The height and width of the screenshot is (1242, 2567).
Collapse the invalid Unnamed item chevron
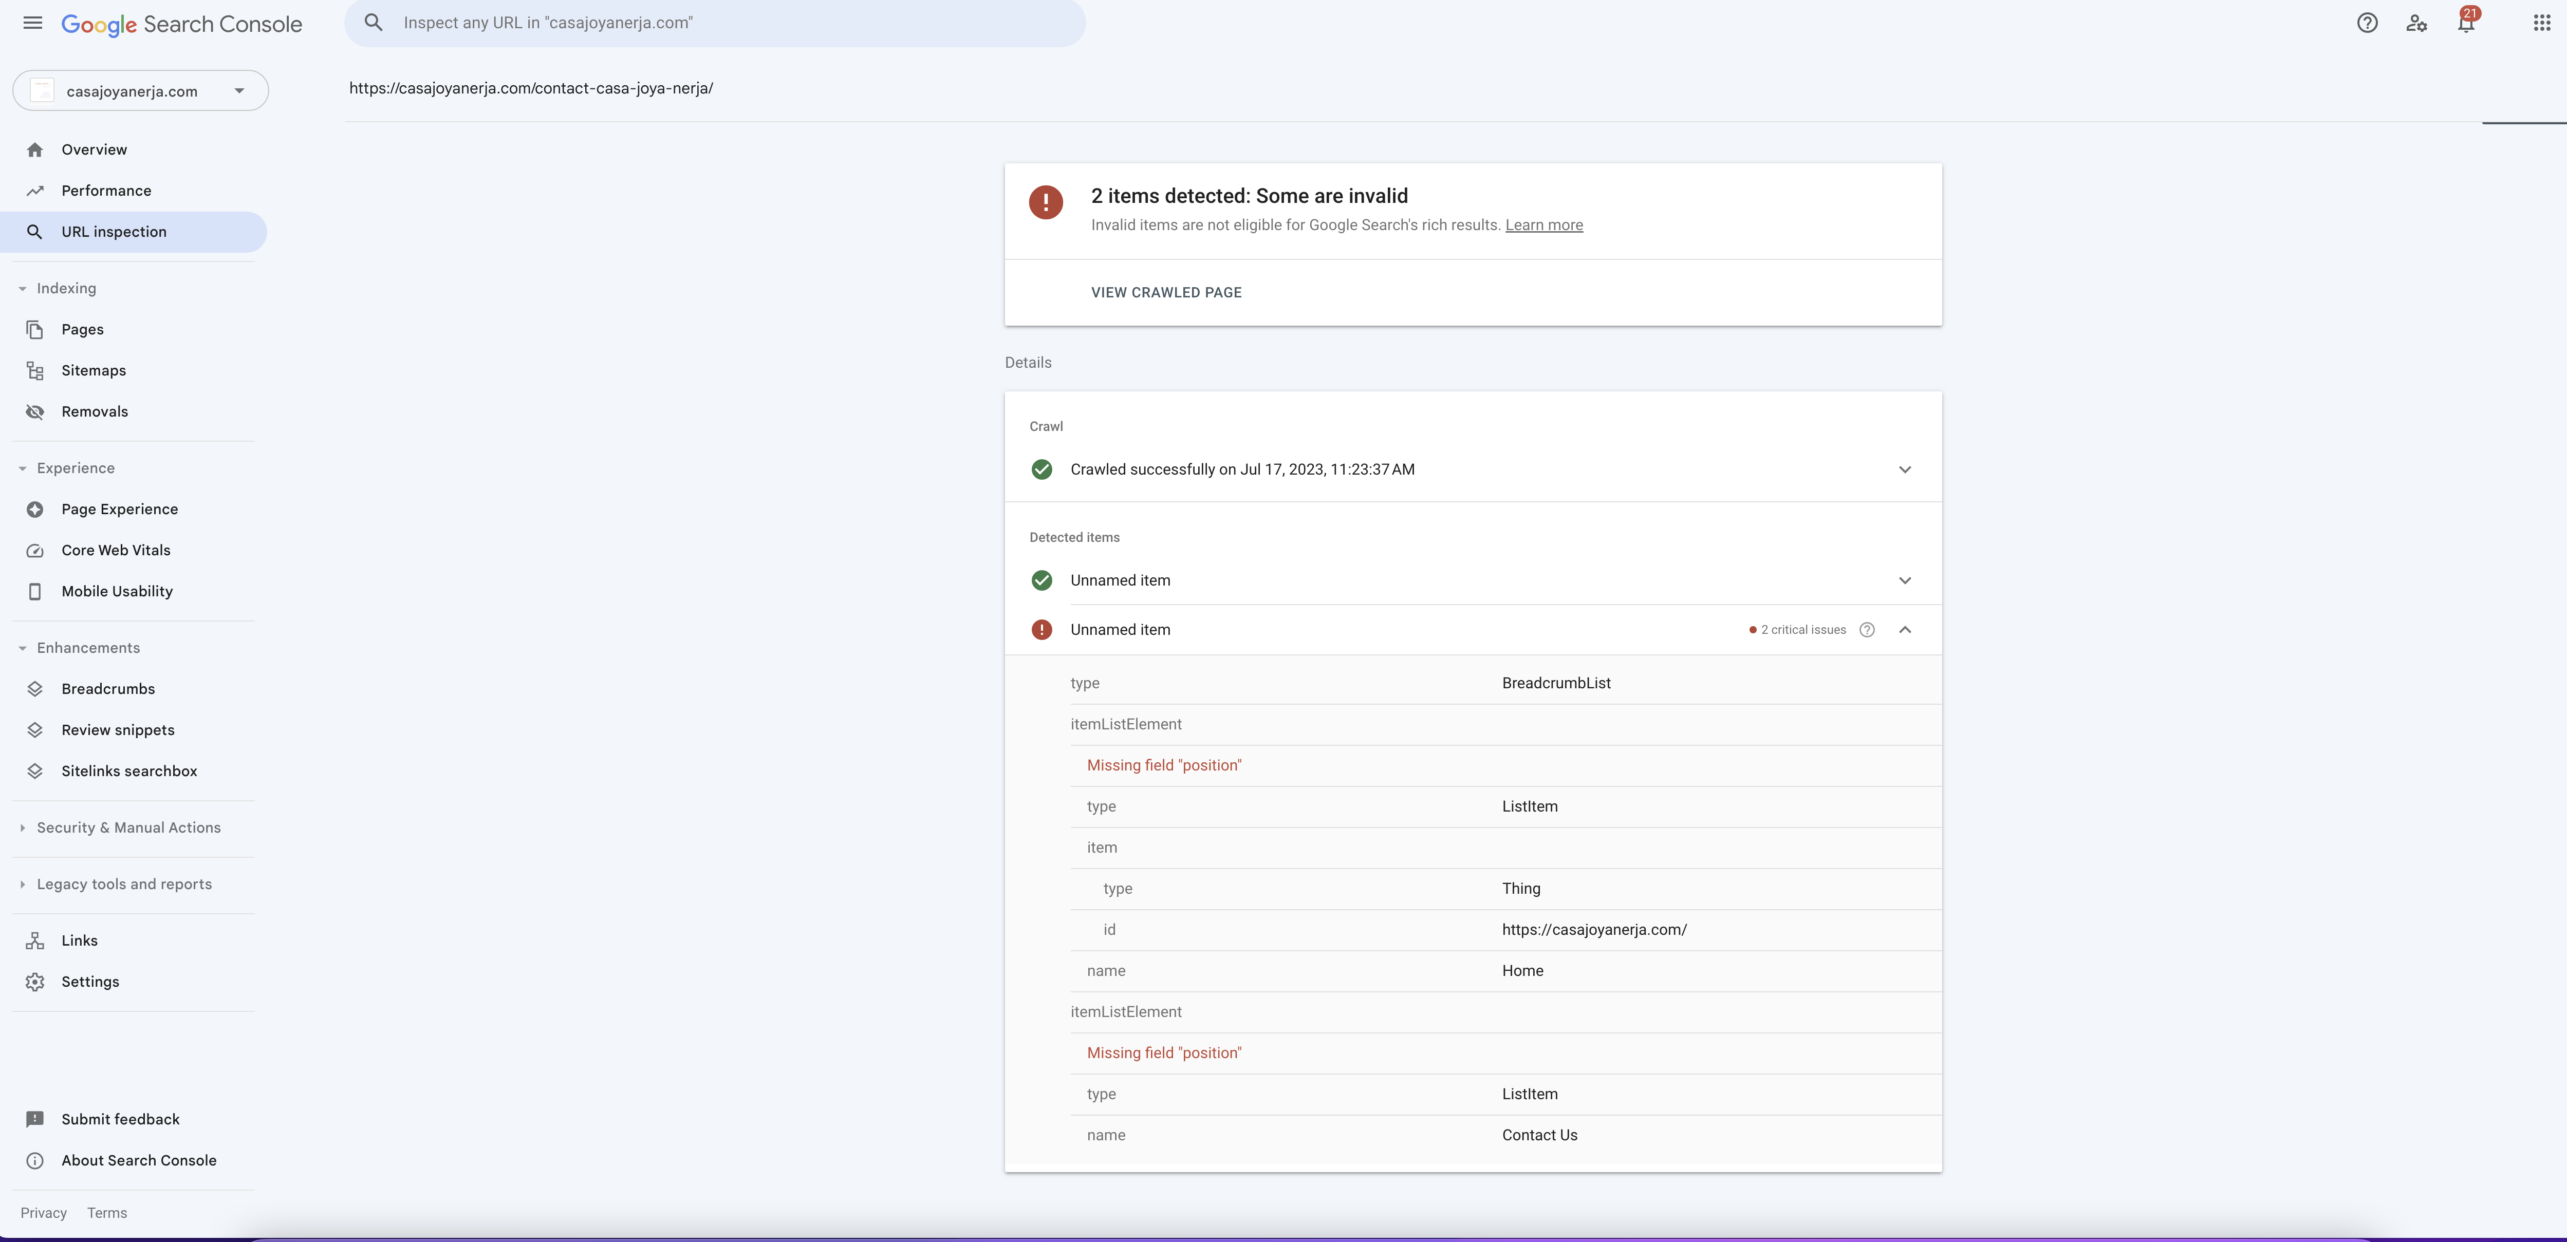tap(1904, 629)
